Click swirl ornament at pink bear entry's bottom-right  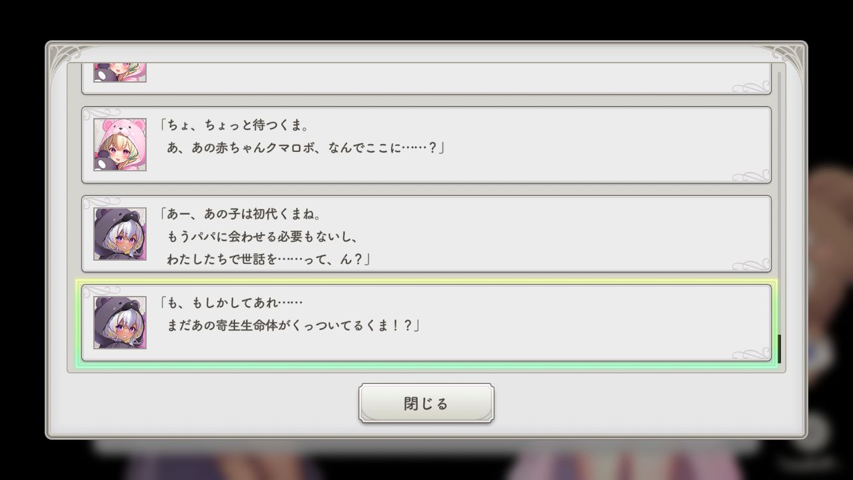[x=751, y=176]
